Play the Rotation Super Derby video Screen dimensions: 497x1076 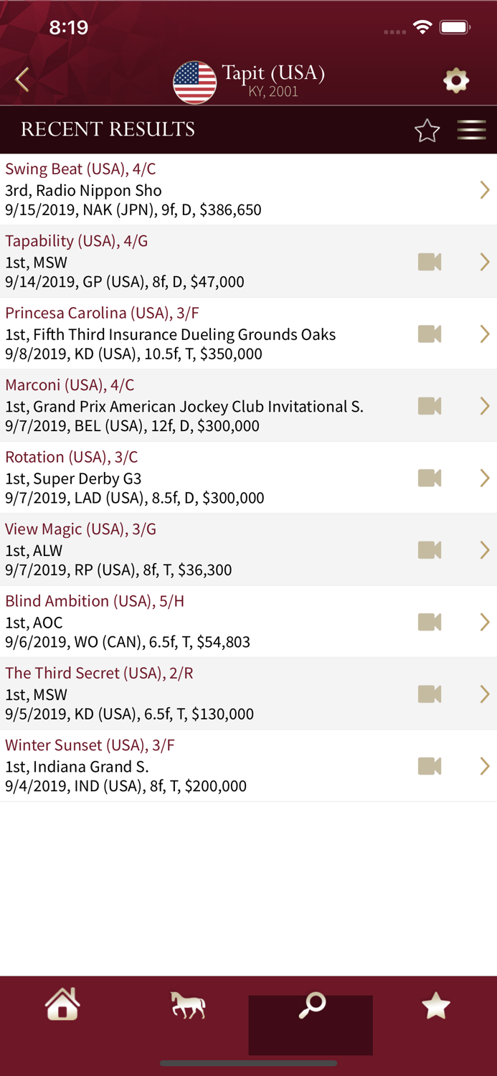click(428, 478)
